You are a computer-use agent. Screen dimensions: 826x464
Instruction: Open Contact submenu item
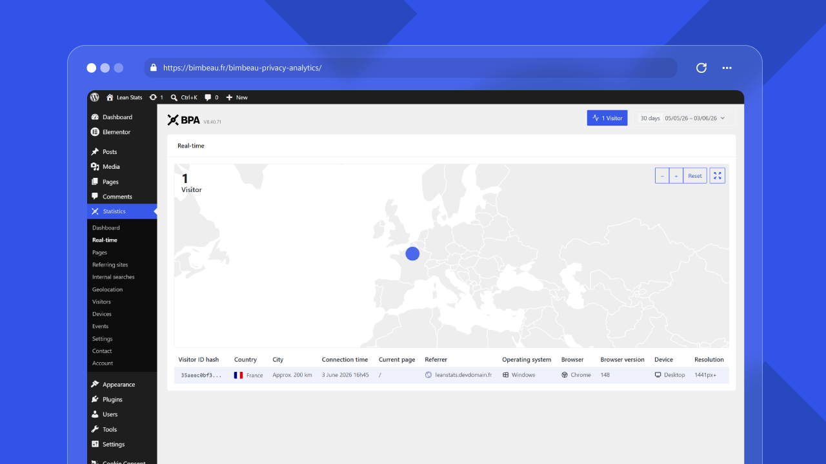coord(102,351)
